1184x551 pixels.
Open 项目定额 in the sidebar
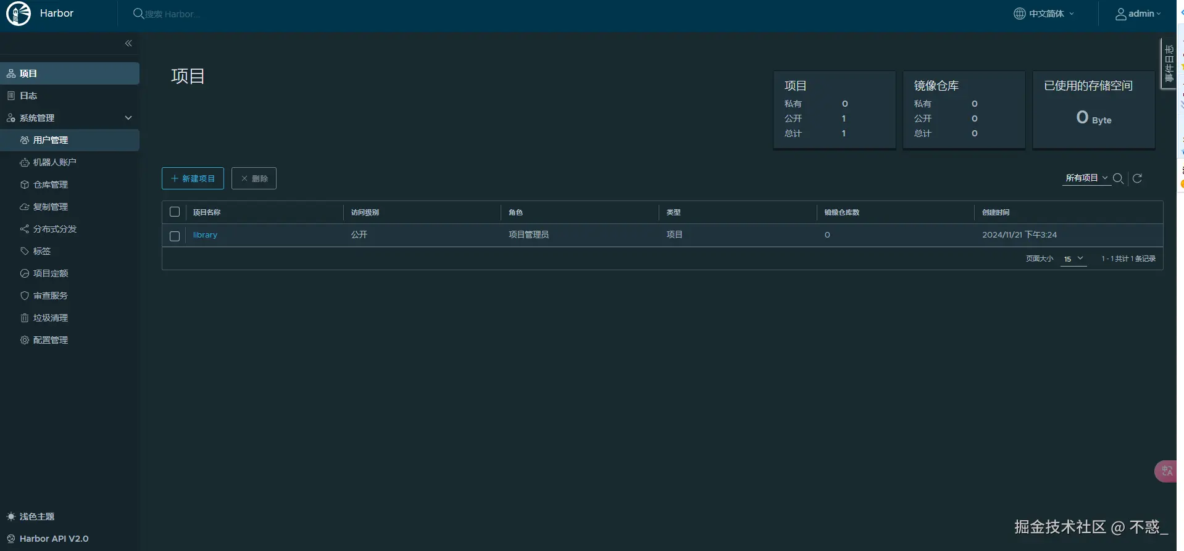70,273
